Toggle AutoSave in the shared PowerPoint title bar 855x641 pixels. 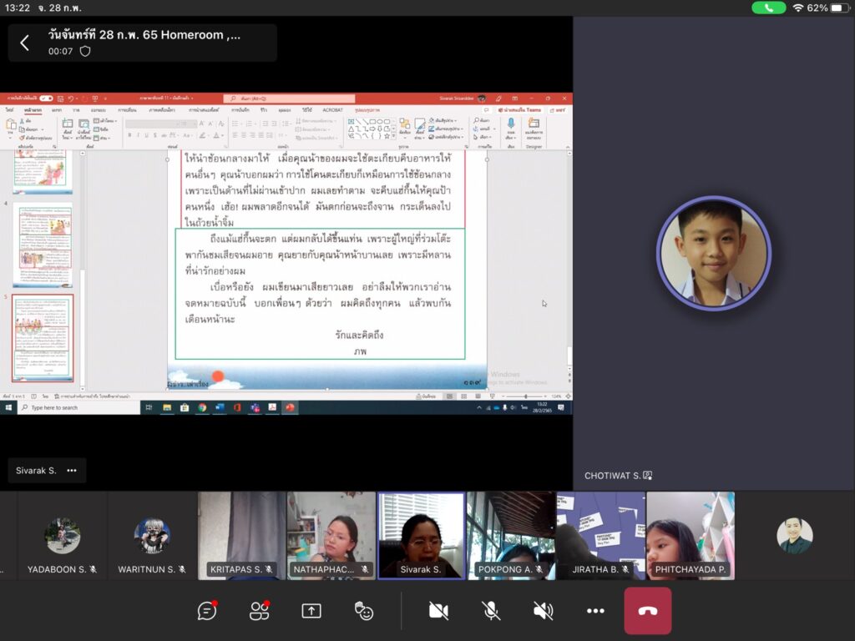pos(47,98)
